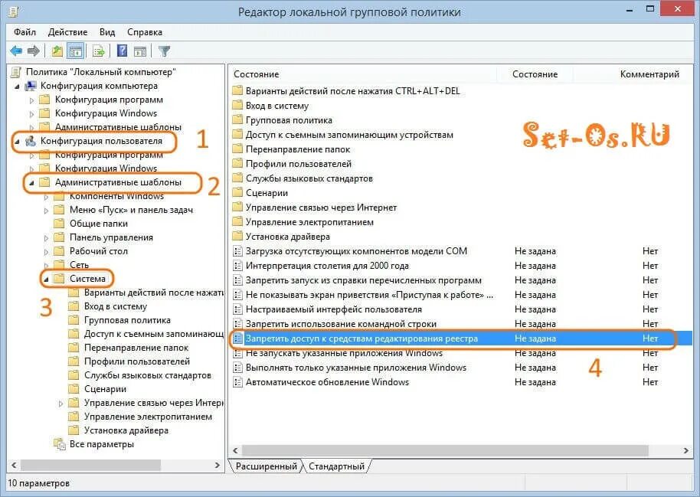Switch to the Стандартный tab
This screenshot has width=700, height=497.
click(x=337, y=466)
